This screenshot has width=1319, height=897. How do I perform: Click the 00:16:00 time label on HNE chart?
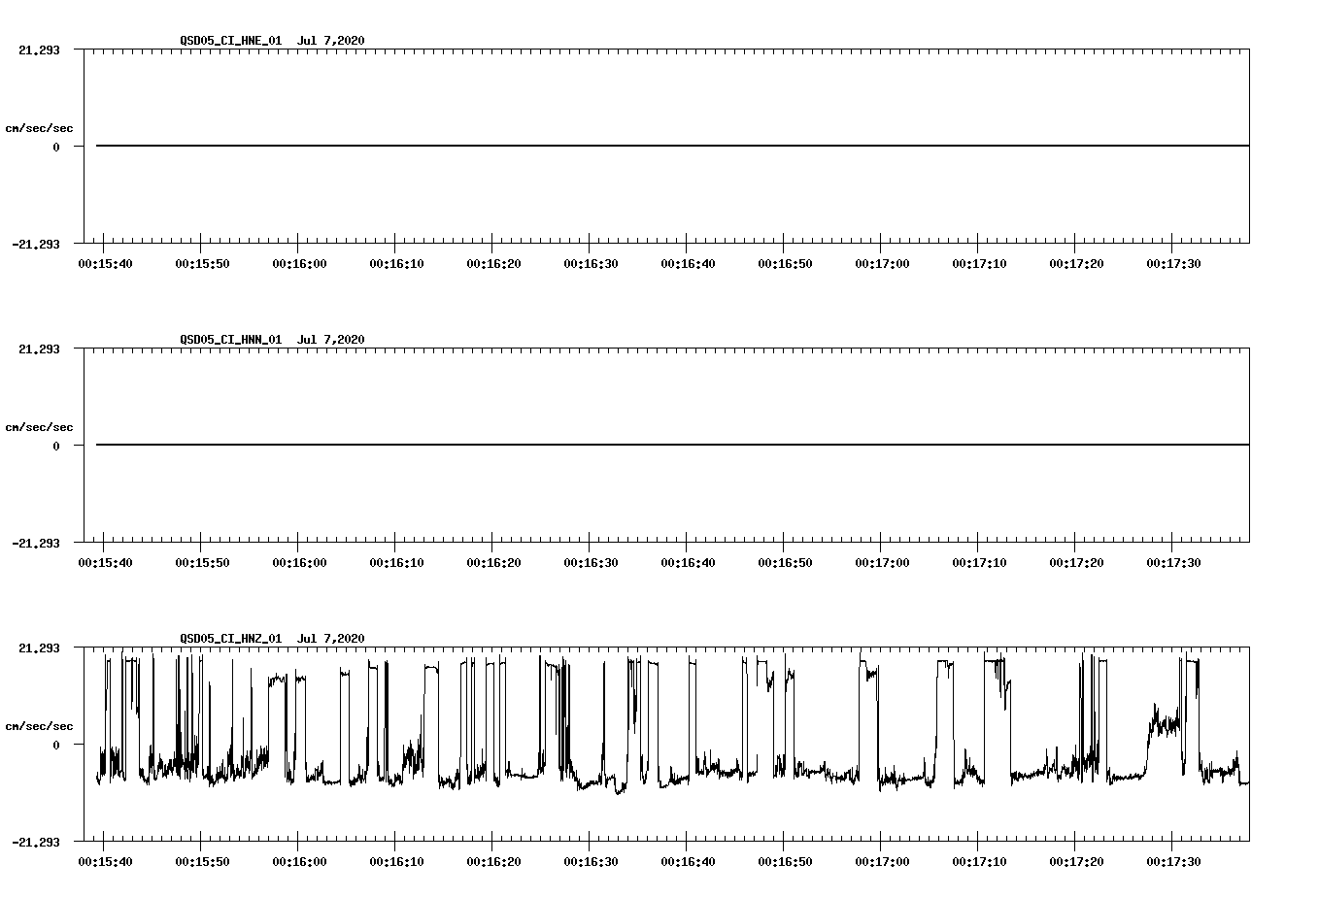299,264
